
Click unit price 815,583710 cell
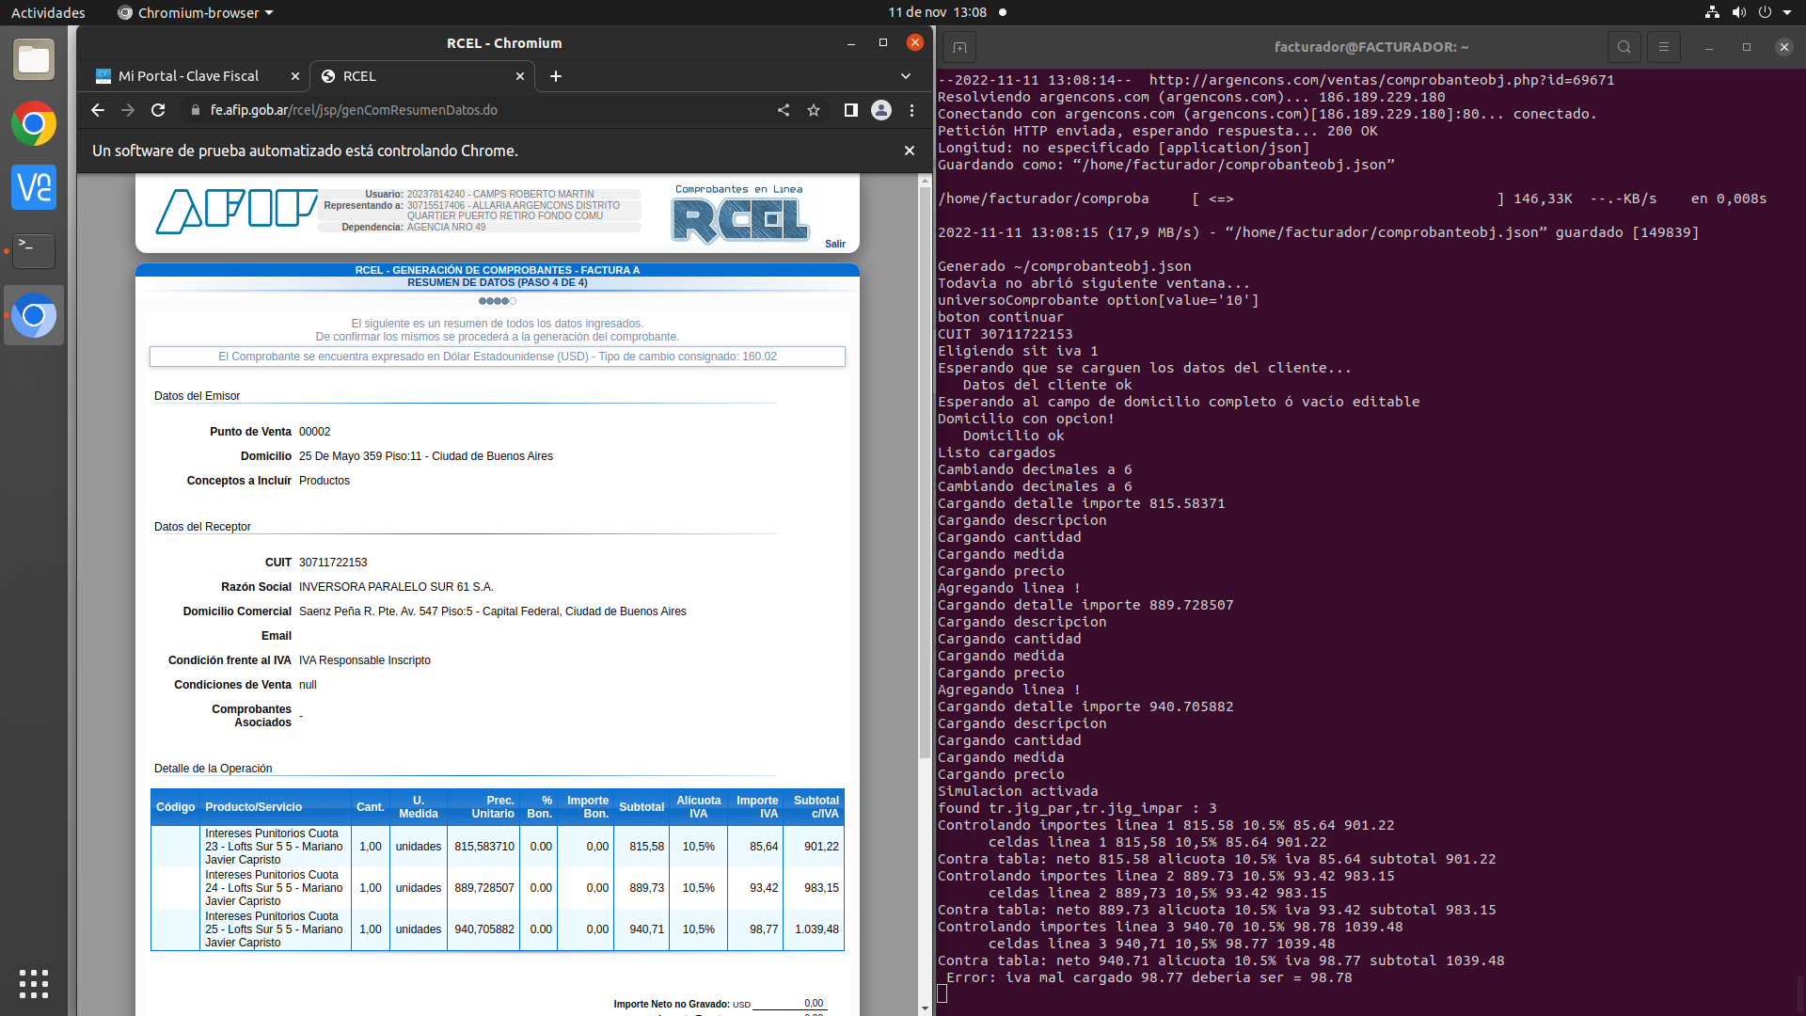pos(484,847)
